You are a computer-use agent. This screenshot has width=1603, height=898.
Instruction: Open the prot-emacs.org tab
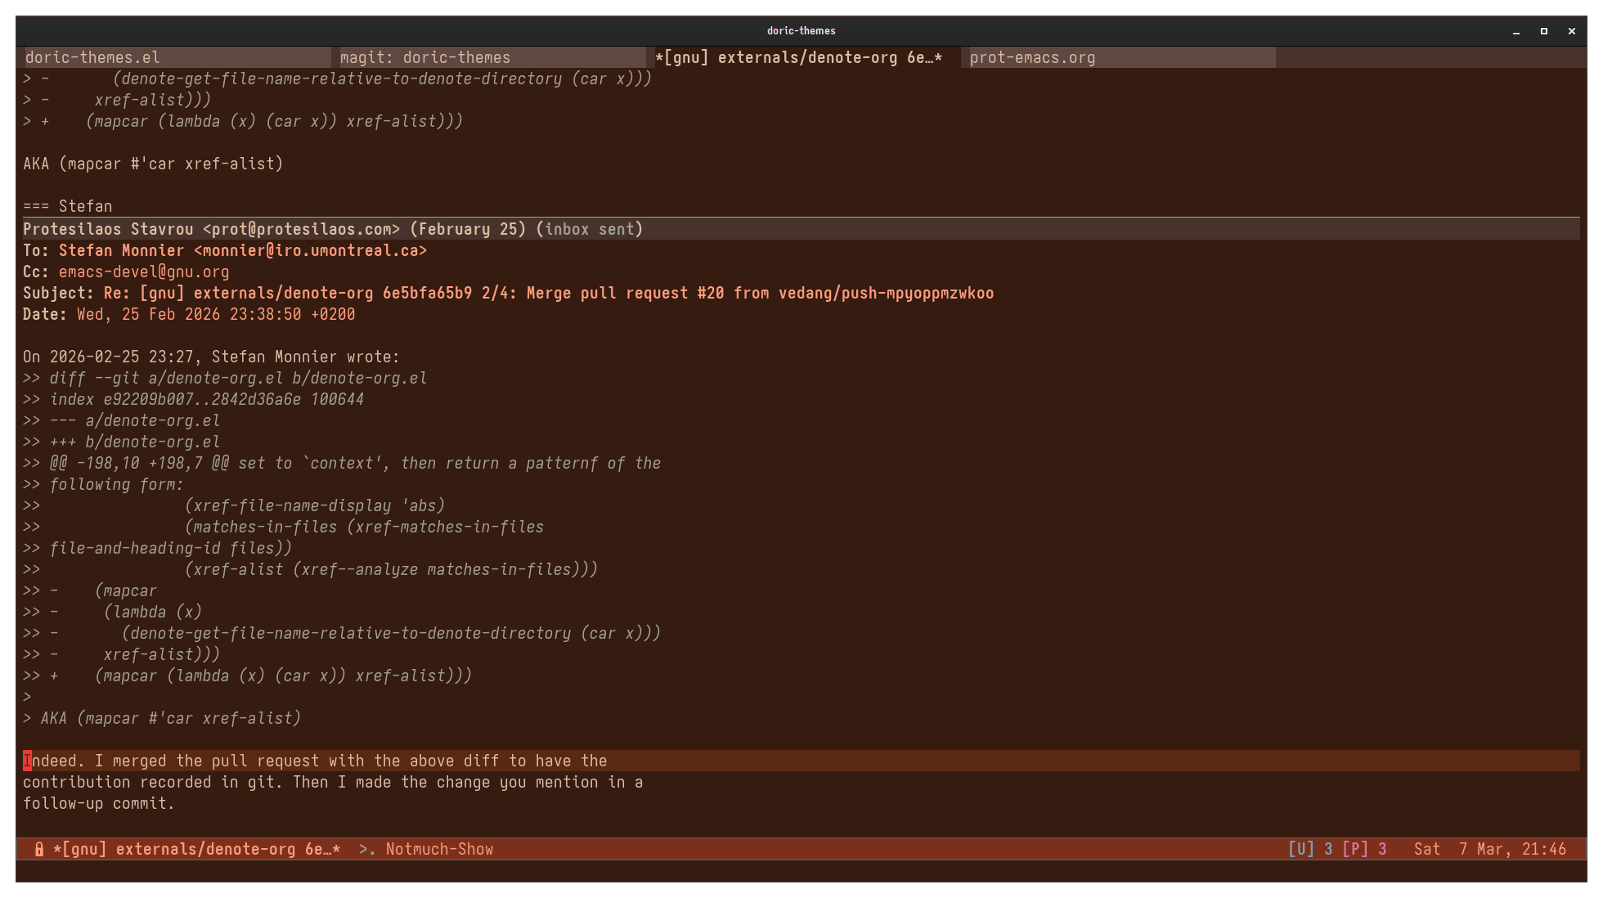(1032, 57)
